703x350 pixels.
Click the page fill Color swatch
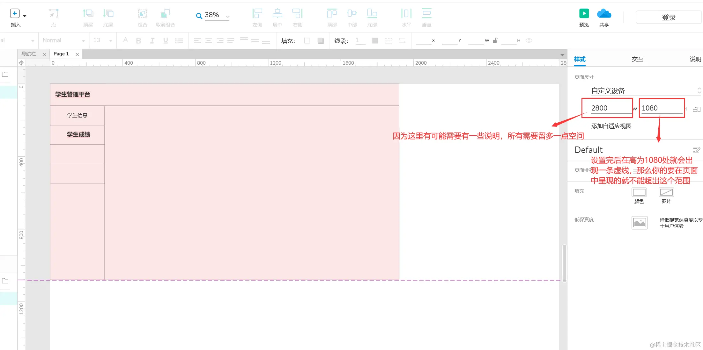click(639, 192)
